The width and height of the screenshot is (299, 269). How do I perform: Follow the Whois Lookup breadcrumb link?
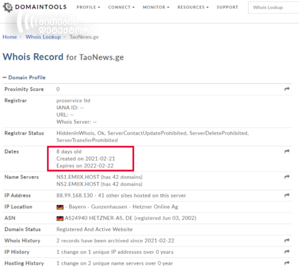[x=43, y=37]
